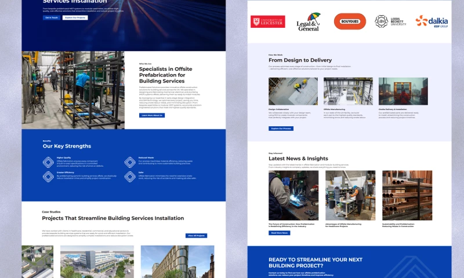Open the welding news article thumbnail
464x278 pixels.
[x=293, y=195]
